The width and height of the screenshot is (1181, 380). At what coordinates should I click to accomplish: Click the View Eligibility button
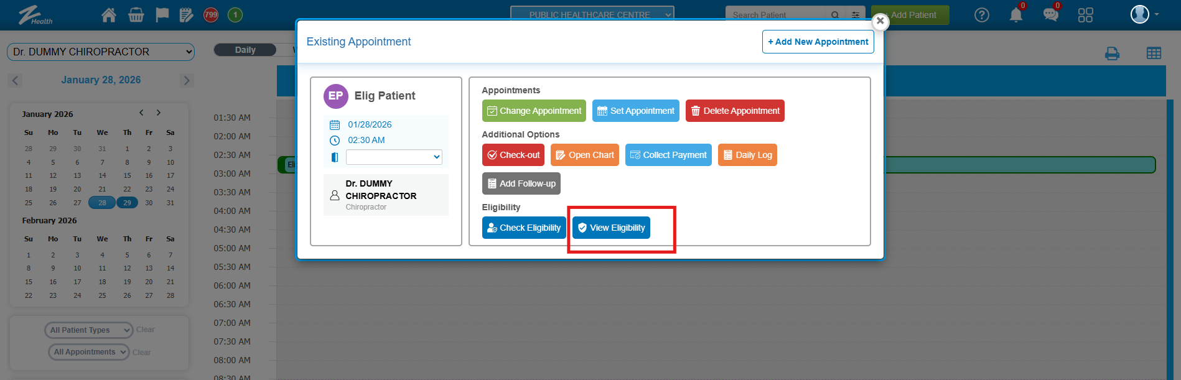tap(611, 228)
